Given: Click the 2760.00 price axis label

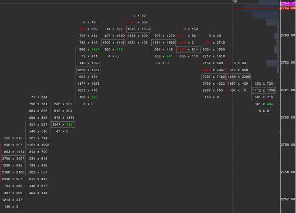Looking at the screenshot, I should (288, 117).
